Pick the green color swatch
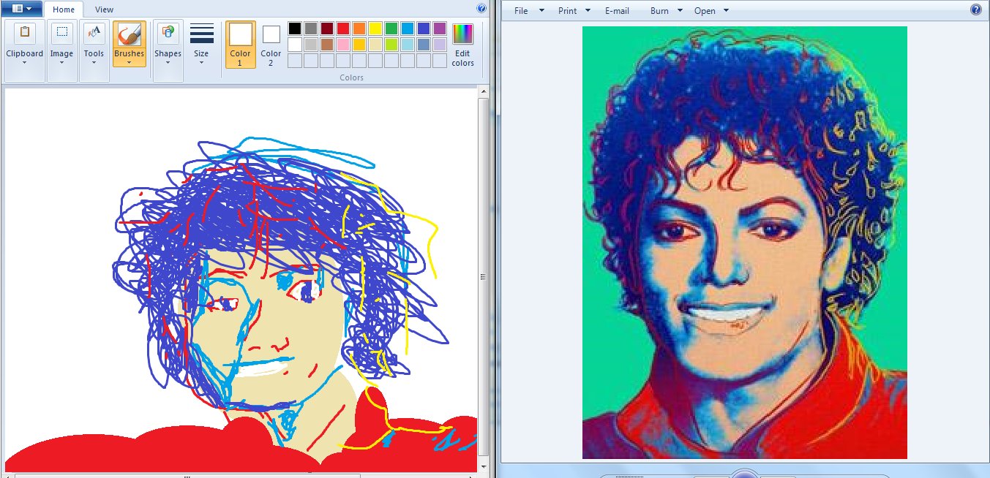Image resolution: width=990 pixels, height=478 pixels. [391, 29]
